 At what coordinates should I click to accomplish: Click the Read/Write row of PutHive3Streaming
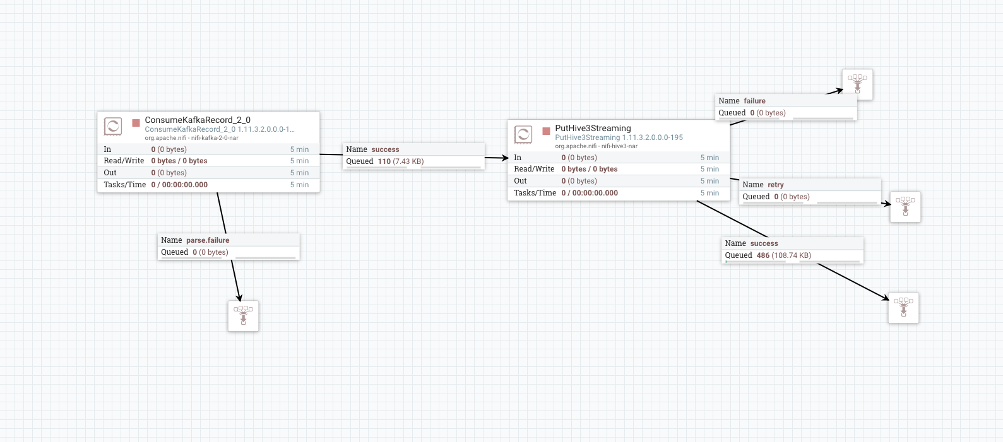(x=618, y=169)
